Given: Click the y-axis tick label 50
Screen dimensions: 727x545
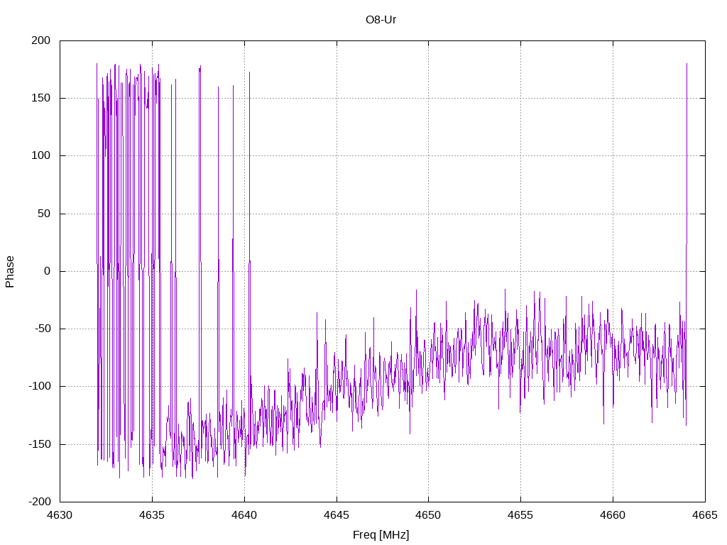Looking at the screenshot, I should (x=44, y=214).
